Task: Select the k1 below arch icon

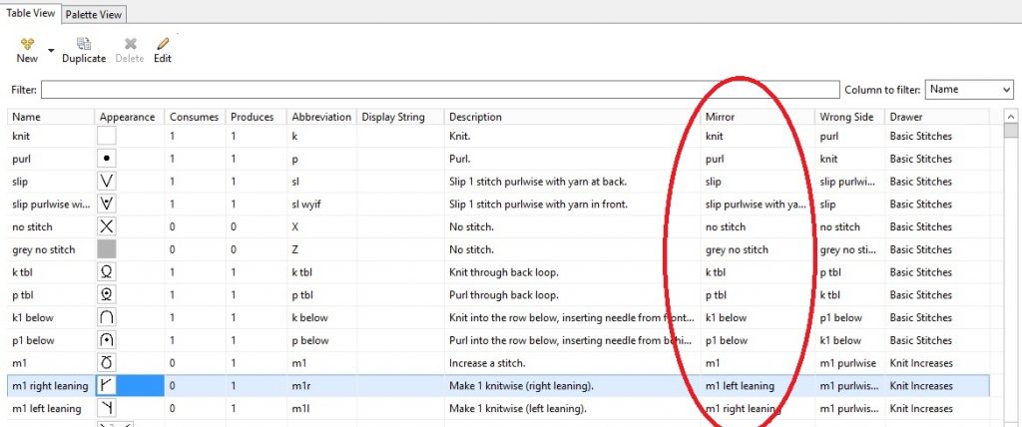Action: (x=106, y=317)
